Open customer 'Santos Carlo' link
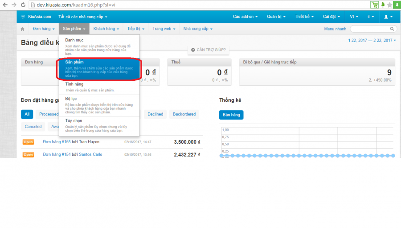Screen dimensions: 401x228 90,154
